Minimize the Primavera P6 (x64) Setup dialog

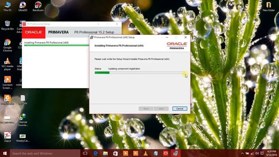tap(167, 37)
